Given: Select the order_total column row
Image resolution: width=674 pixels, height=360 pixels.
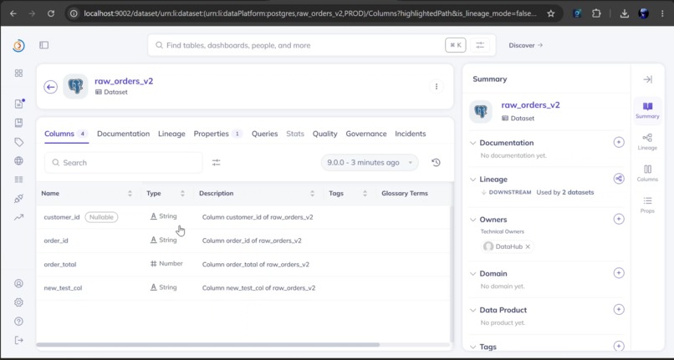Looking at the screenshot, I should click(243, 264).
